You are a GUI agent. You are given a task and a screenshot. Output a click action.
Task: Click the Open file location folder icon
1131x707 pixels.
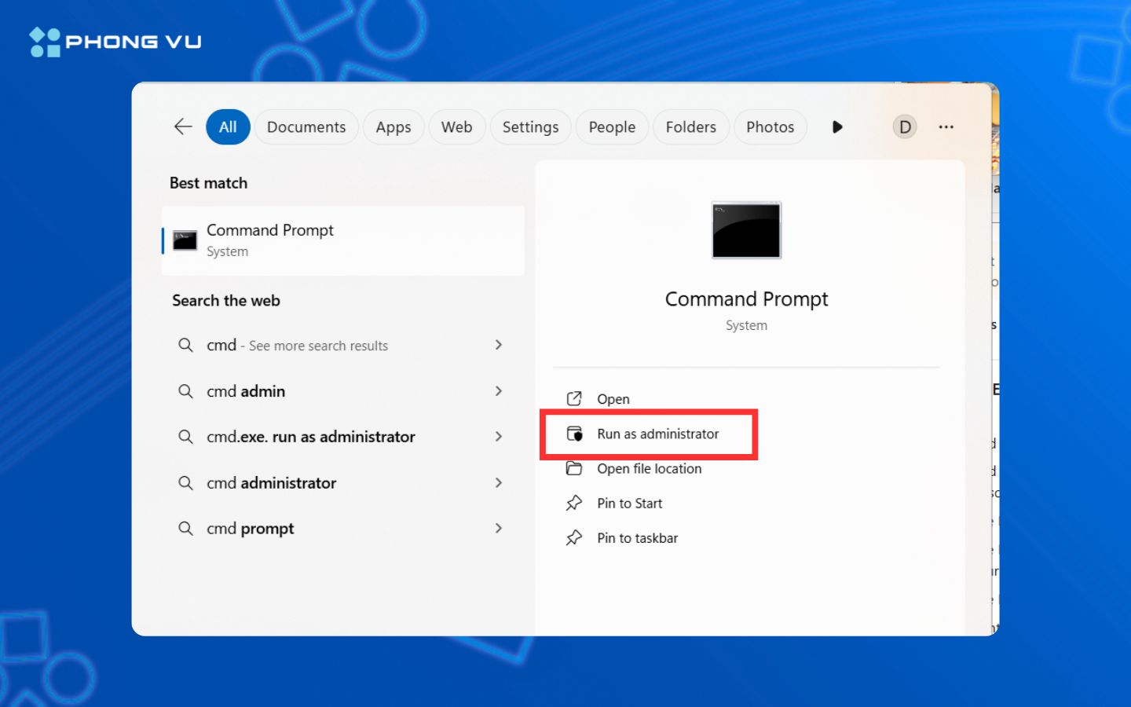[574, 469]
